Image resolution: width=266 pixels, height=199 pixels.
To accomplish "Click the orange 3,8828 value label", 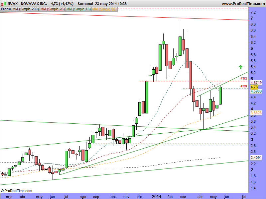I will point(256,113).
